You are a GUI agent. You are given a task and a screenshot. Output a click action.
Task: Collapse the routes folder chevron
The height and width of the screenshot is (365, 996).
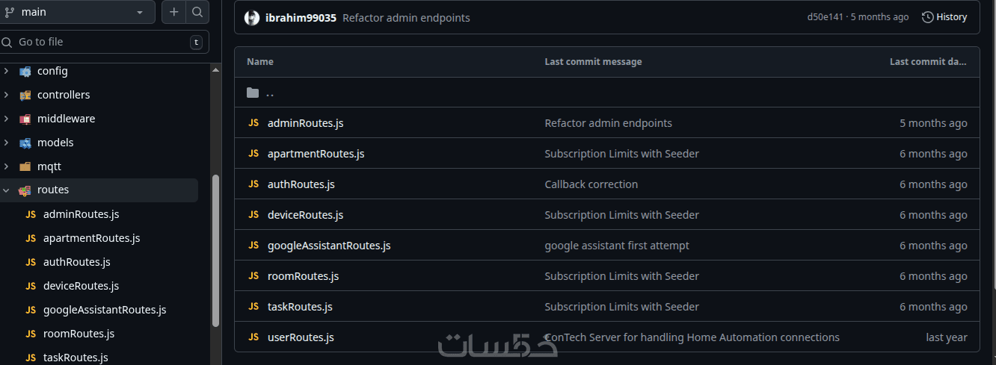tap(7, 190)
